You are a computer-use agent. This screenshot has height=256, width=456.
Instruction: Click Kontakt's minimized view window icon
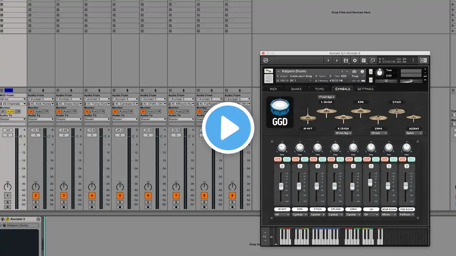coord(373,60)
